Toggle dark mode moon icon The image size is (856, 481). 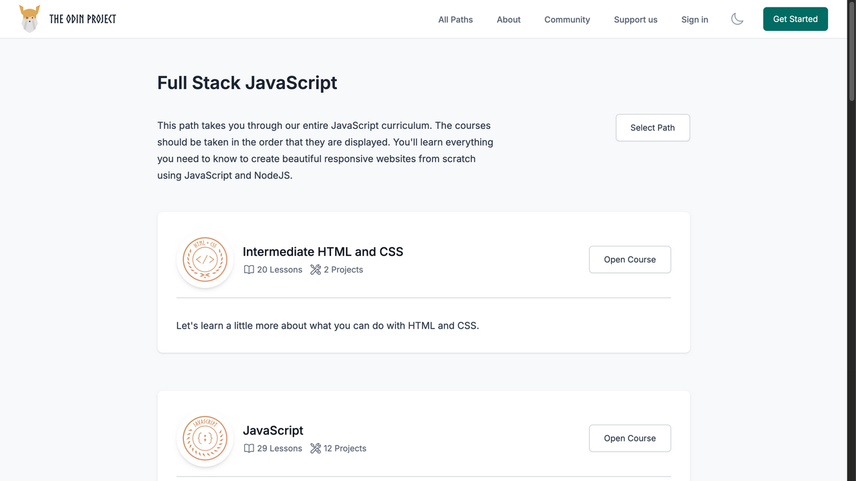(737, 19)
